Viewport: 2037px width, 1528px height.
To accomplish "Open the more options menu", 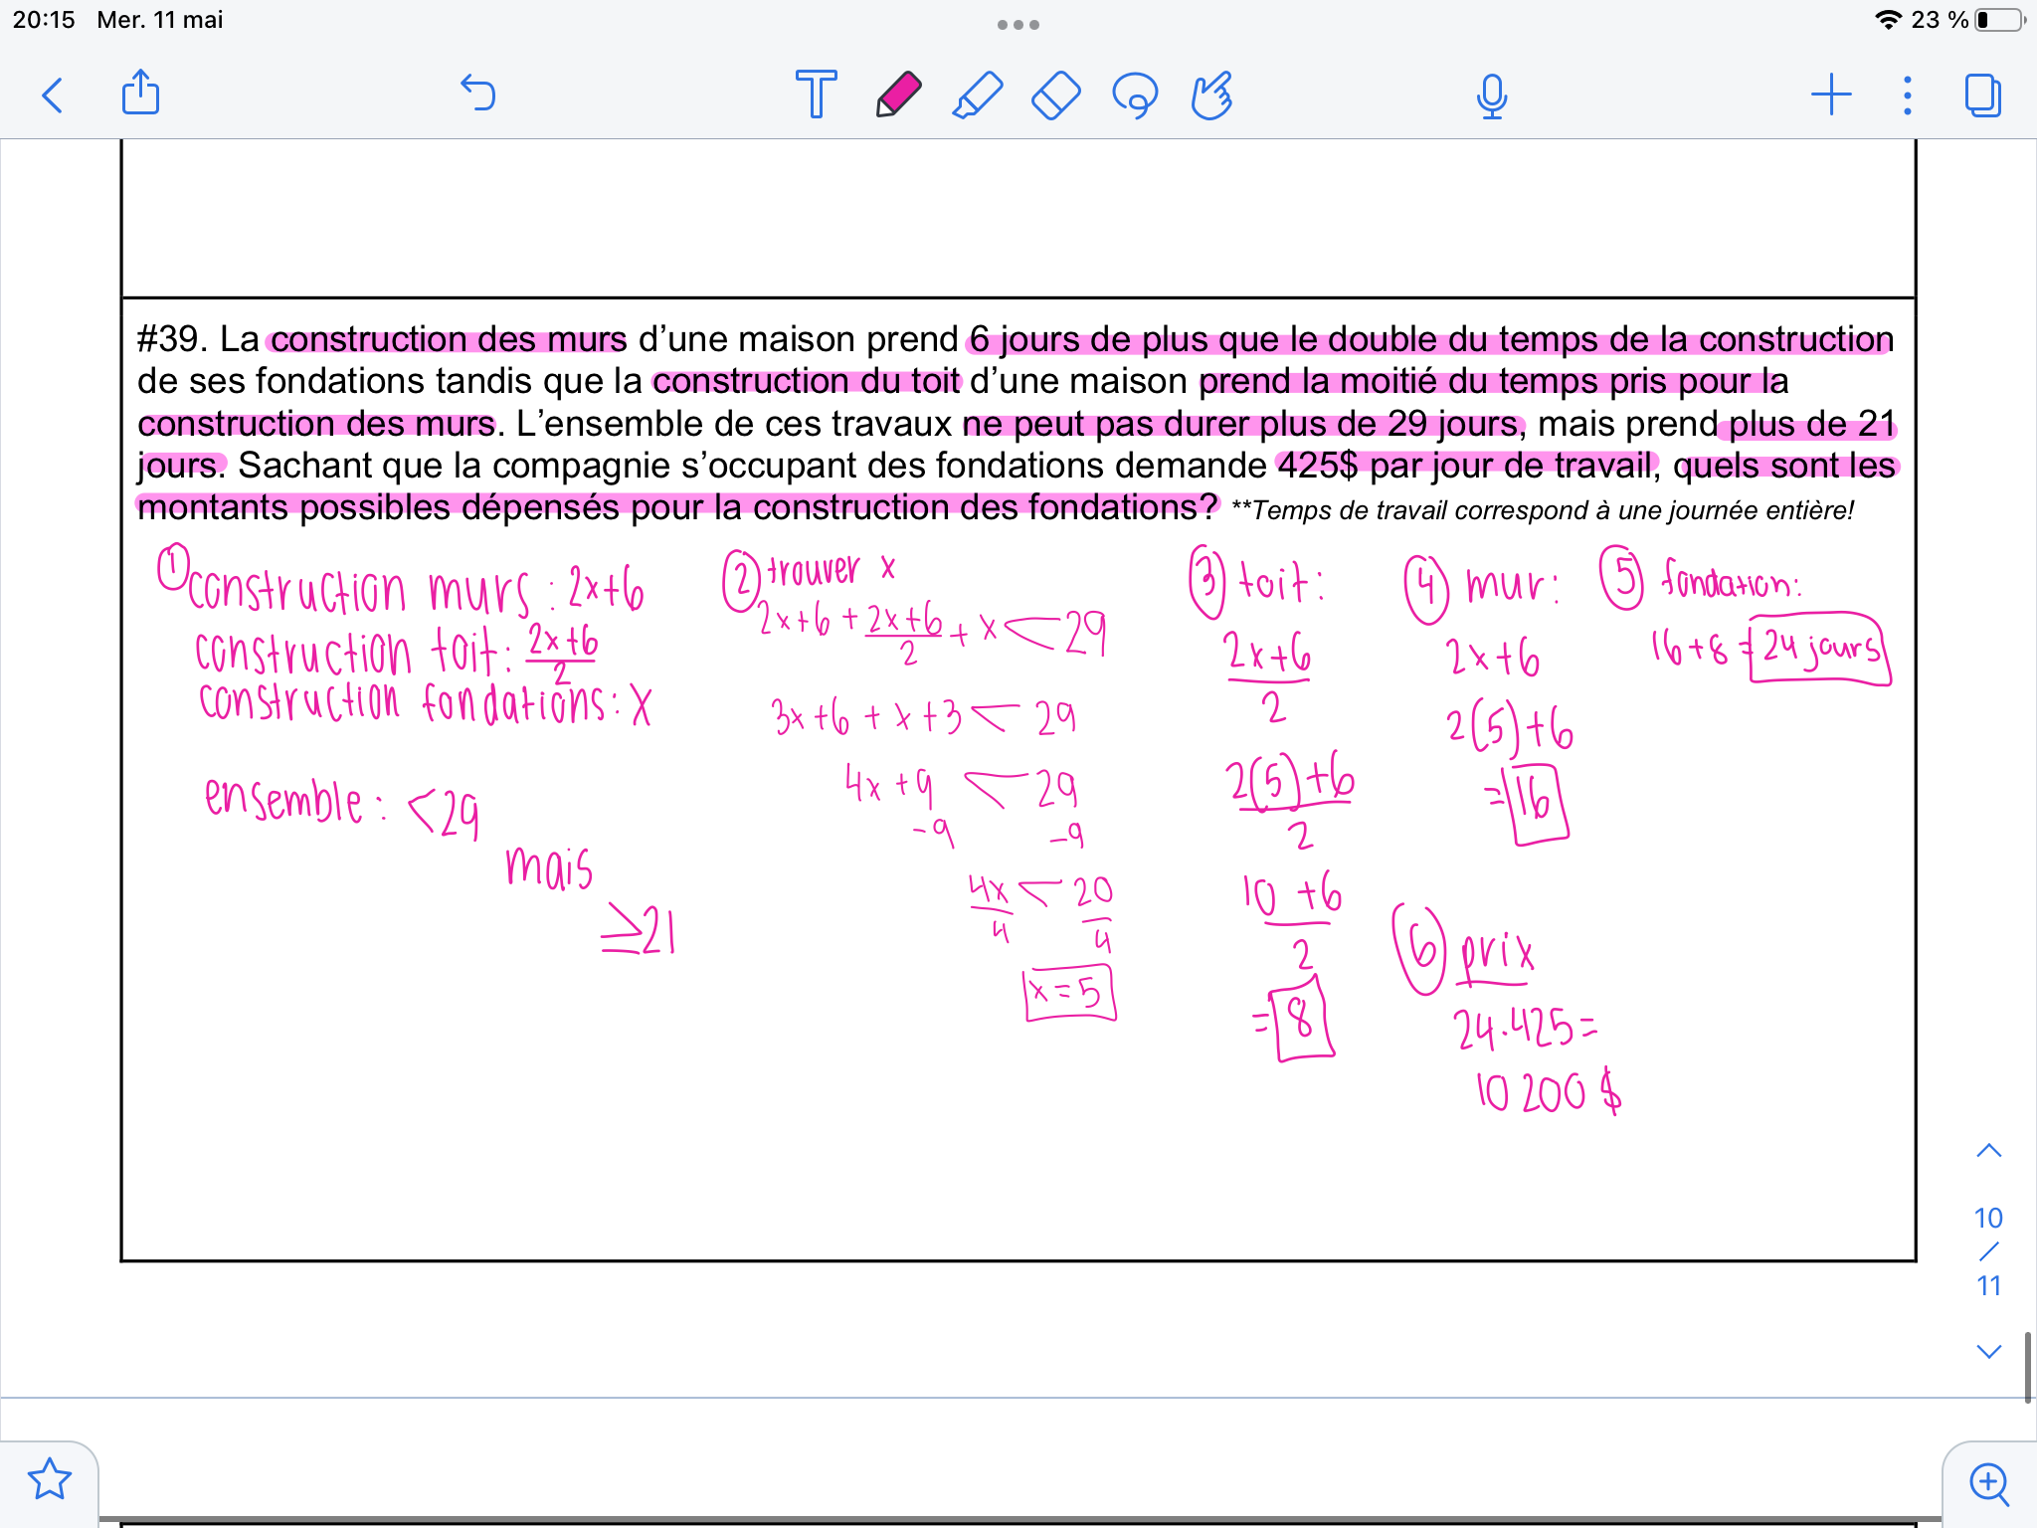I will coord(1906,95).
